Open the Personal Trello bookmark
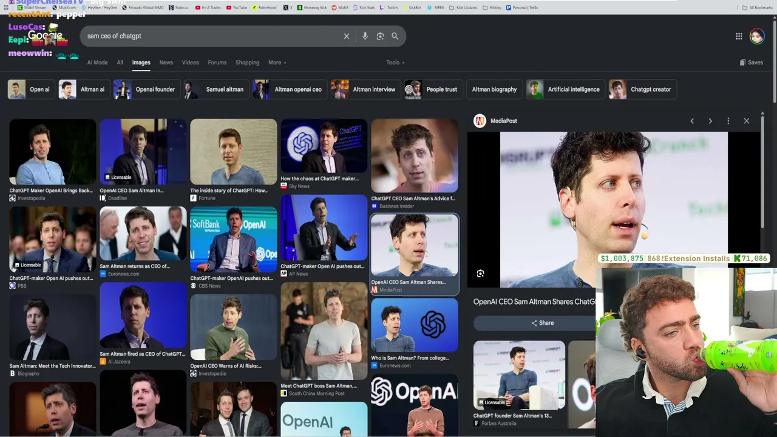777x437 pixels. coord(522,8)
